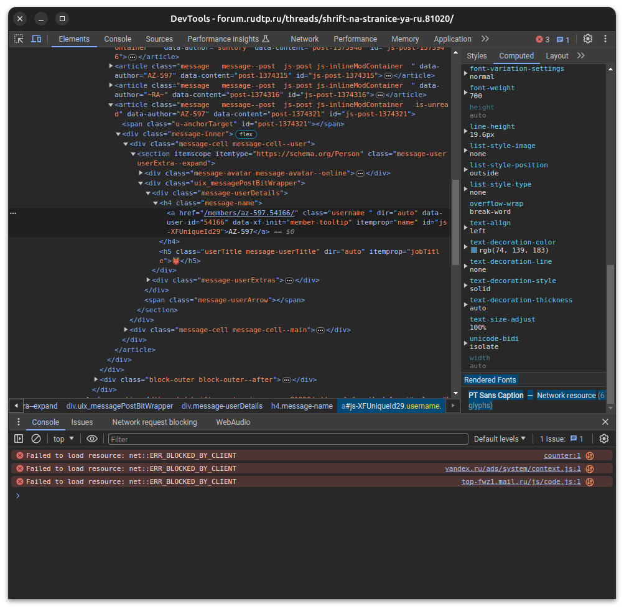Expand the line-height computed property

click(x=465, y=131)
